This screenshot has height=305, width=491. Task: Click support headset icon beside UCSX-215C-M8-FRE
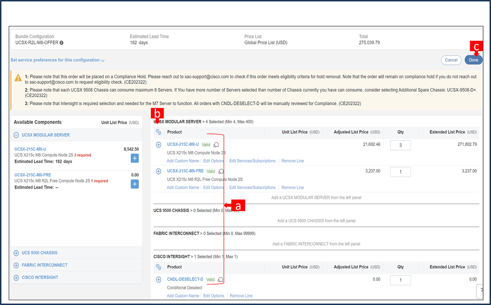221,172
